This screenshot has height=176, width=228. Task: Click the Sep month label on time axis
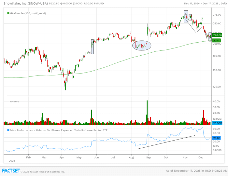click(149, 157)
